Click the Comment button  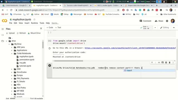click(x=145, y=21)
